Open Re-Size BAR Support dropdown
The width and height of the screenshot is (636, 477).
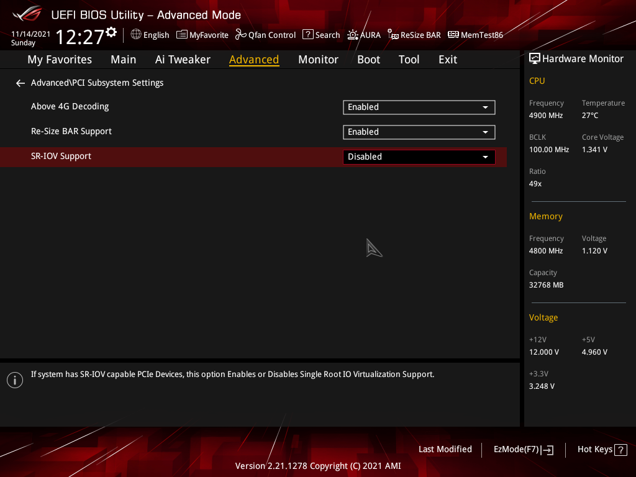pyautogui.click(x=419, y=132)
